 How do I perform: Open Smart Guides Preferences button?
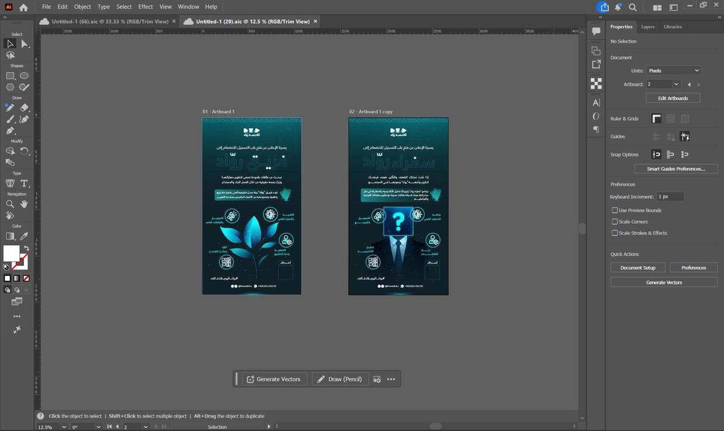(x=675, y=169)
